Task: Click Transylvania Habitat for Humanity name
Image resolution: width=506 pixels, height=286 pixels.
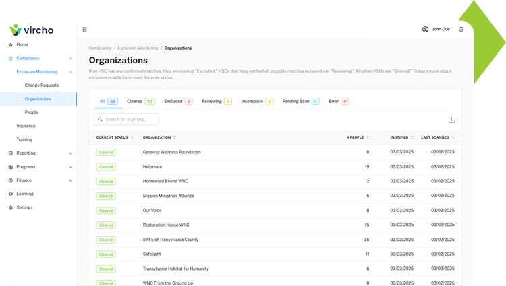Action: 175,269
